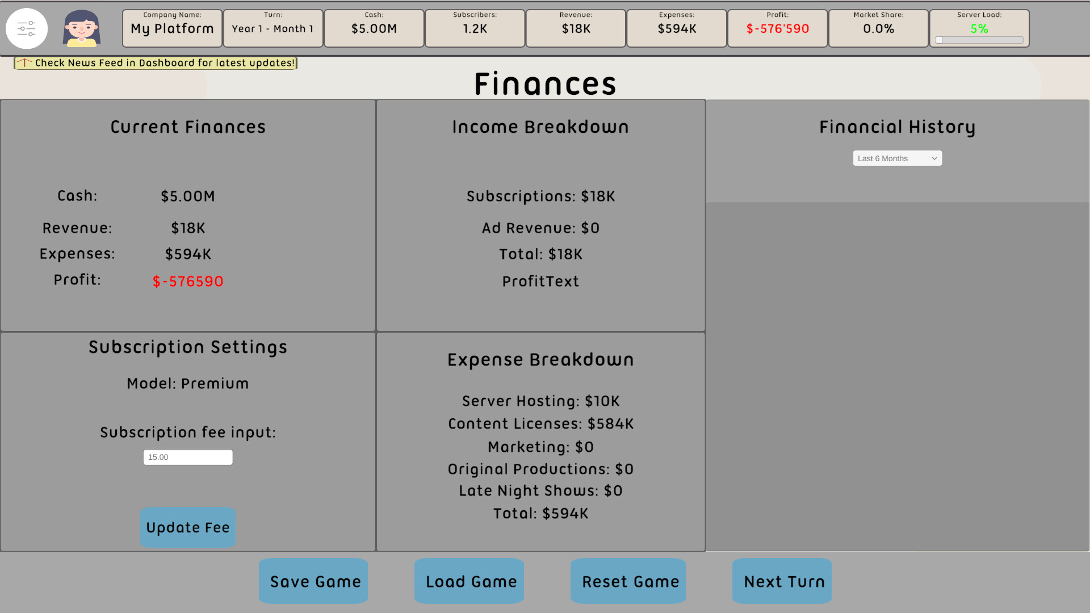Click the Turn display Year 1 Month 1

[272, 28]
